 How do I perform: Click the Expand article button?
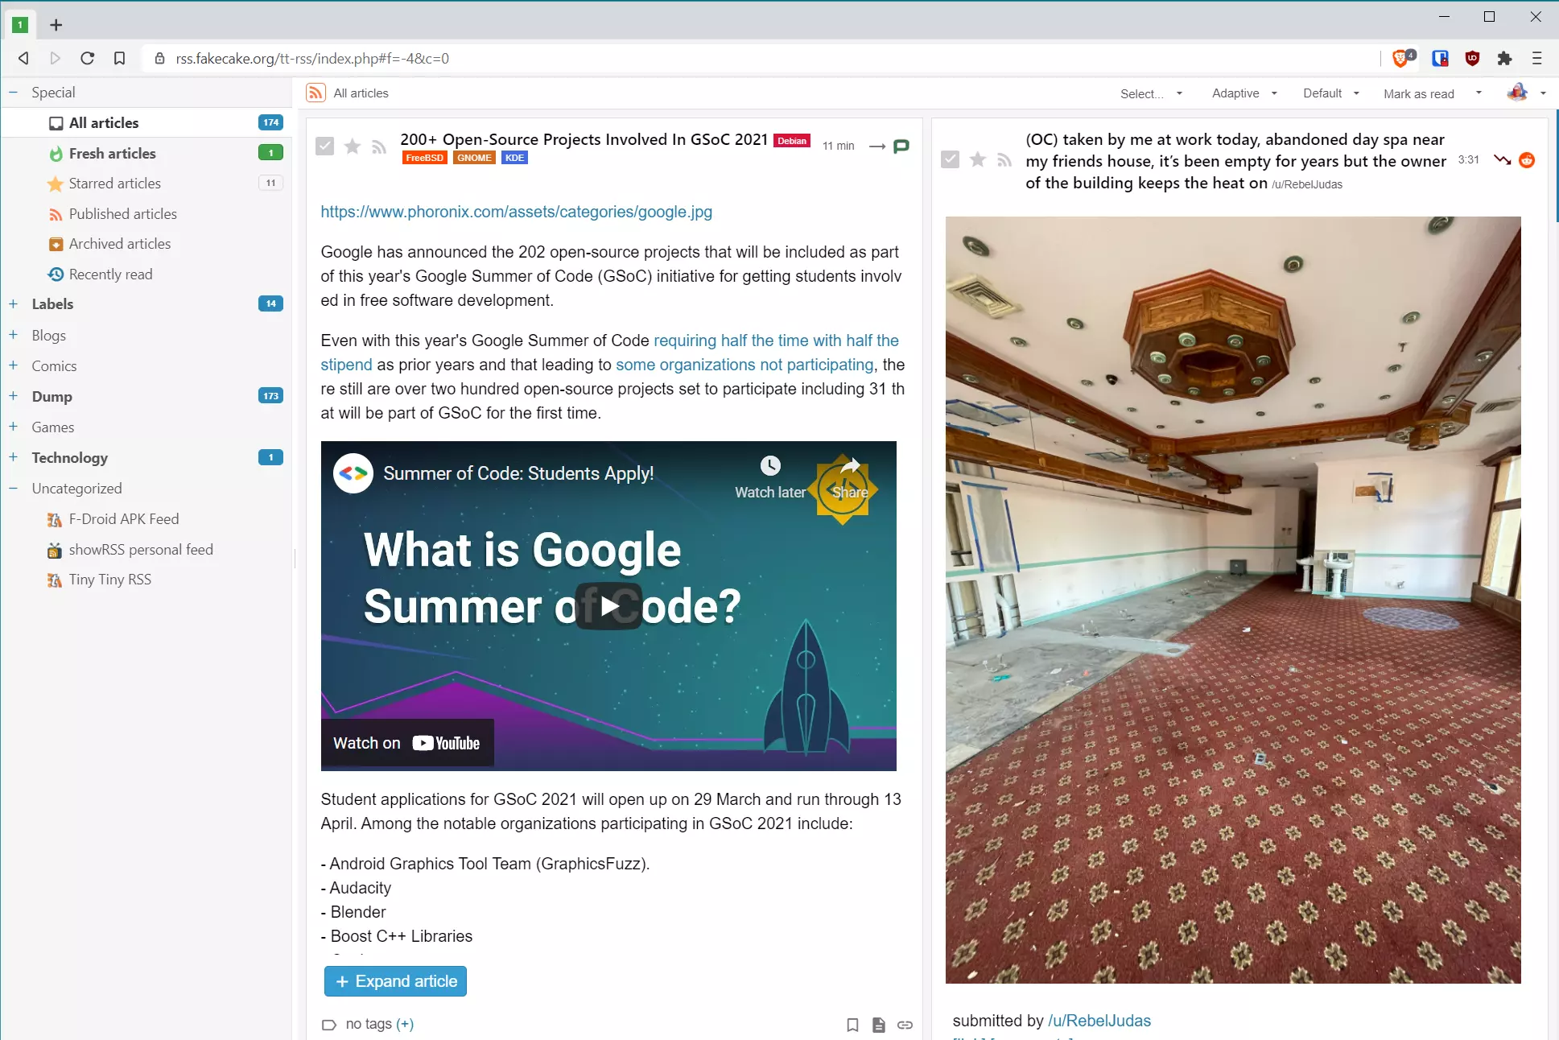(x=395, y=981)
